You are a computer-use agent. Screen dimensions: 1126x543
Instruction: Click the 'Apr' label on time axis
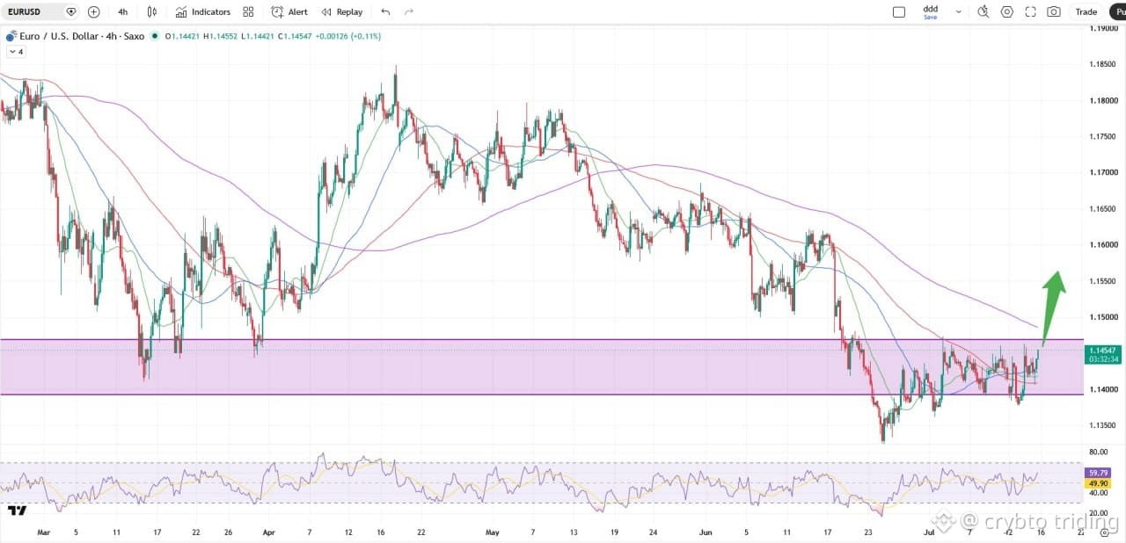269,532
